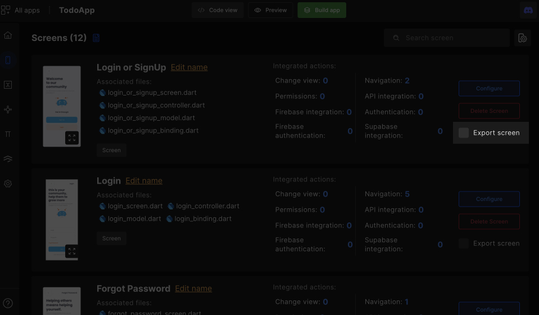Click Screens (12) heading
Screen dimensions: 539x315
coord(59,38)
